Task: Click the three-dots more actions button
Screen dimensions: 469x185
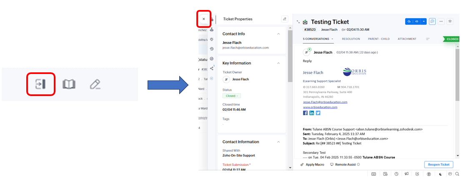Action: click(x=441, y=22)
